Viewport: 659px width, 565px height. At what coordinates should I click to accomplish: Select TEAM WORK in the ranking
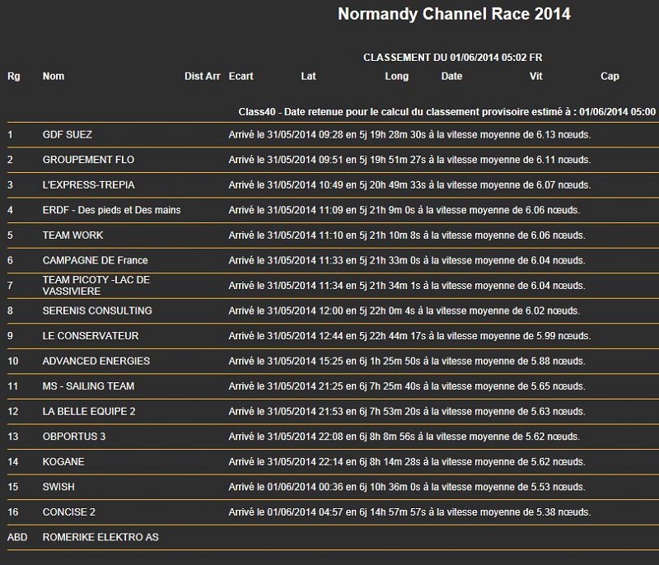pyautogui.click(x=72, y=236)
